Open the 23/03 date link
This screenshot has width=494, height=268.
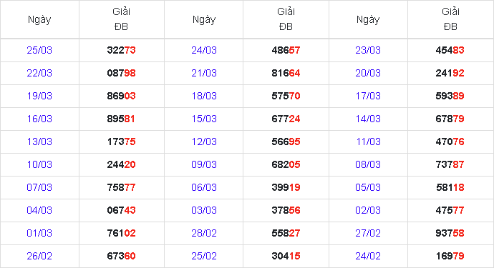(x=368, y=50)
